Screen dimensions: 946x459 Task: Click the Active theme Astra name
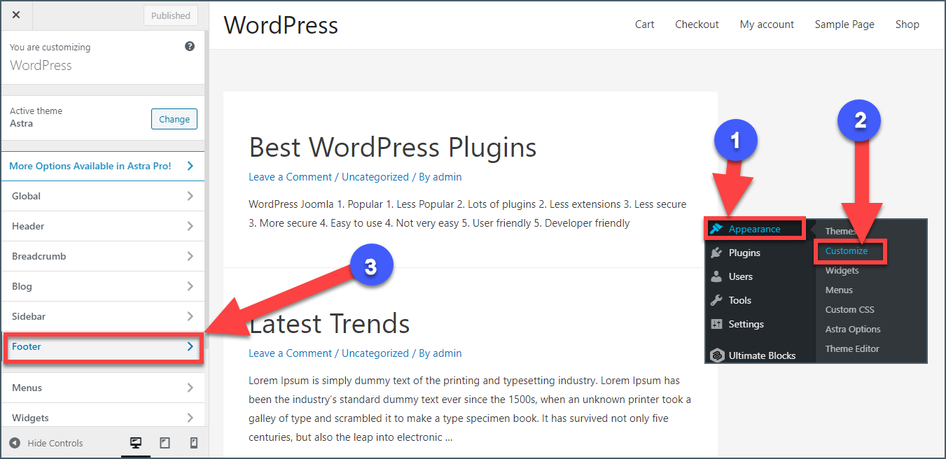(21, 123)
